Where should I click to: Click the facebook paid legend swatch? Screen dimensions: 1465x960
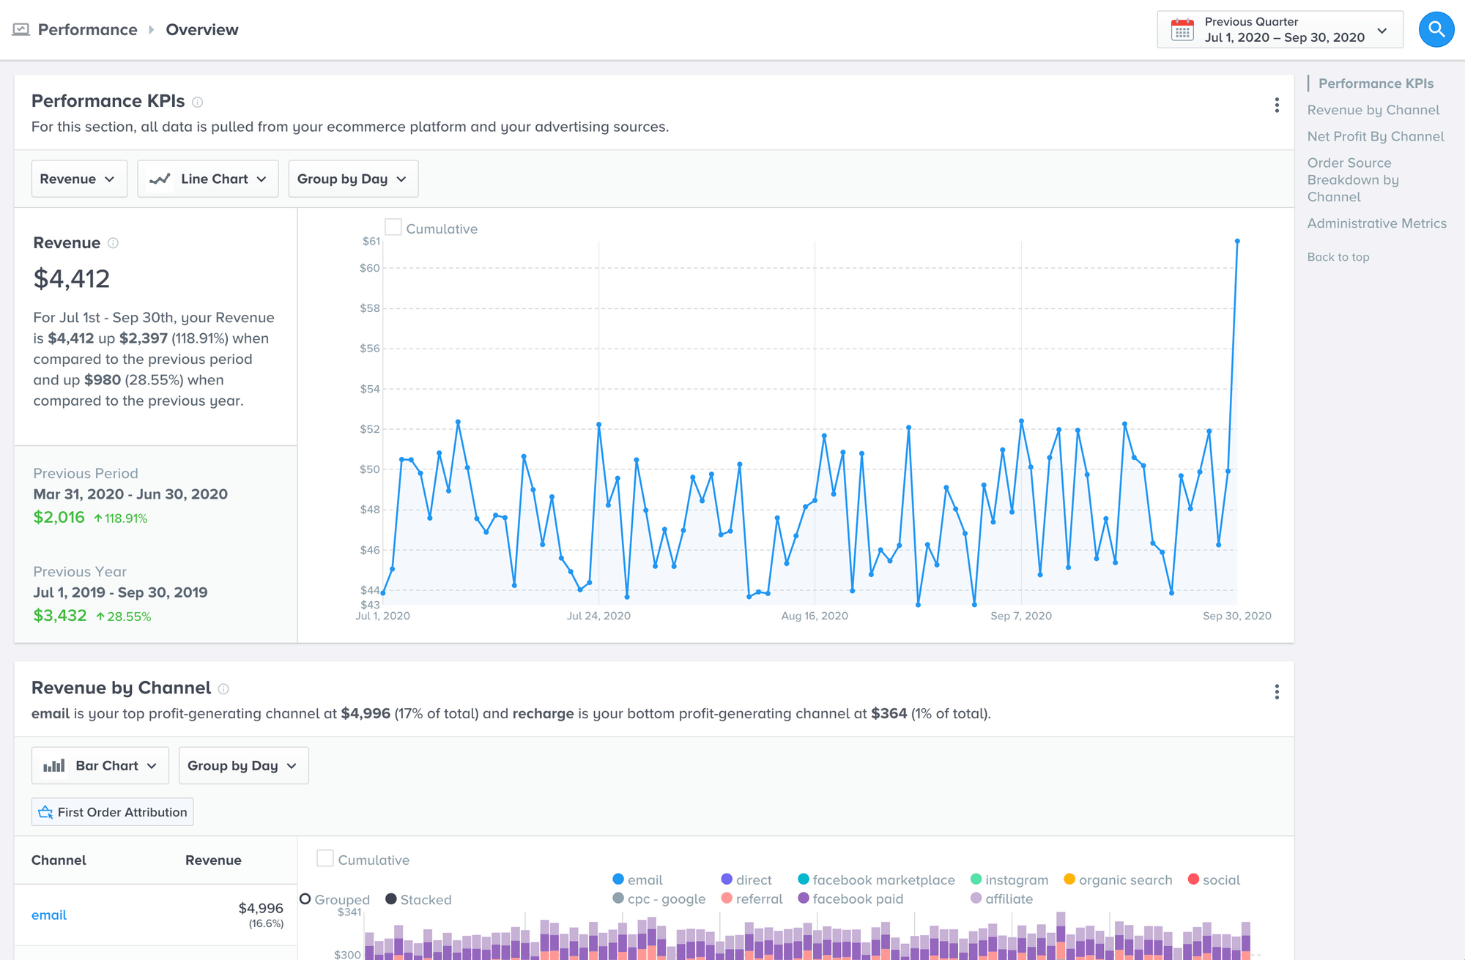tap(804, 898)
